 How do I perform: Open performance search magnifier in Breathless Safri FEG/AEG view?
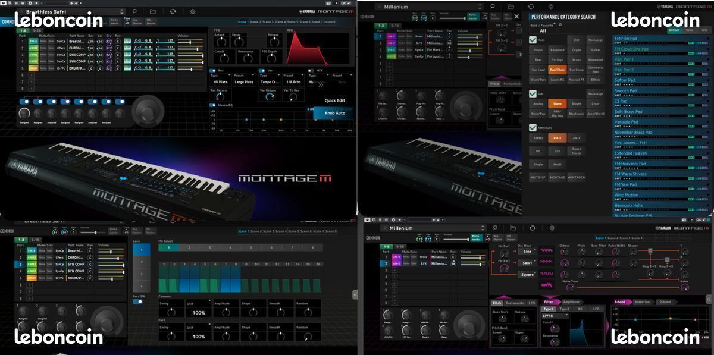coord(134,11)
